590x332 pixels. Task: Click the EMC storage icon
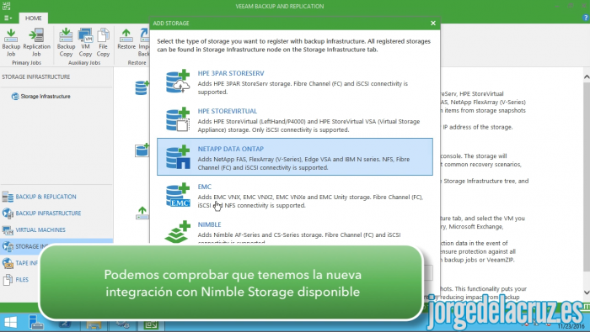[x=178, y=195]
